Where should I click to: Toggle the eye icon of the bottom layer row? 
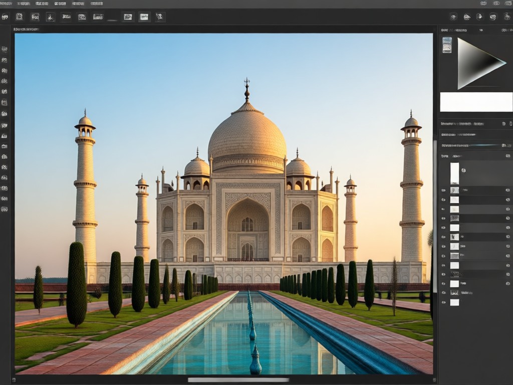click(444, 302)
